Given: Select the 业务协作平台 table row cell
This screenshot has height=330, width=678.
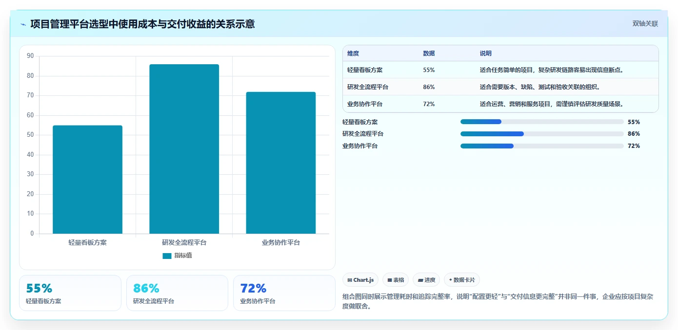Looking at the screenshot, I should pos(365,104).
